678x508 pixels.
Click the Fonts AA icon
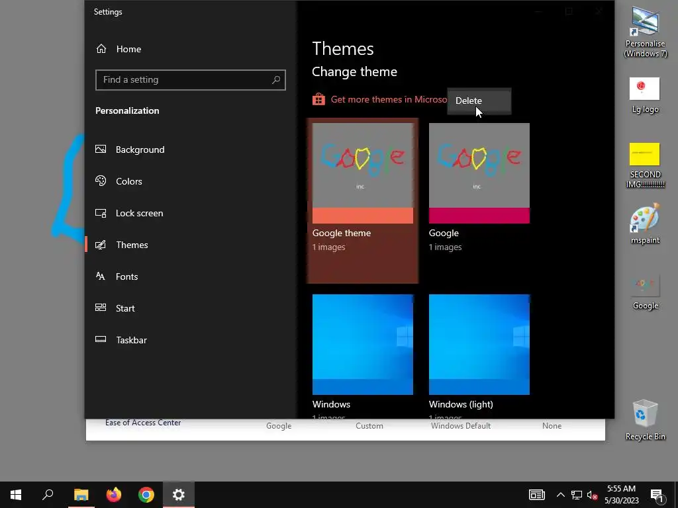[101, 276]
